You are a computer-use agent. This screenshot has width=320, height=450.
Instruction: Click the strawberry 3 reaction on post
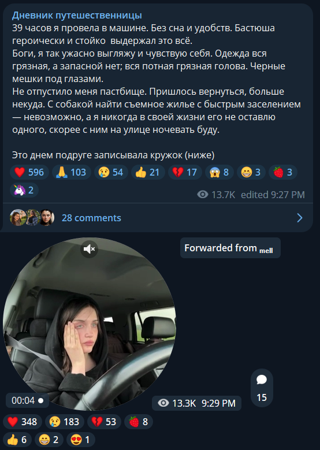[282, 172]
